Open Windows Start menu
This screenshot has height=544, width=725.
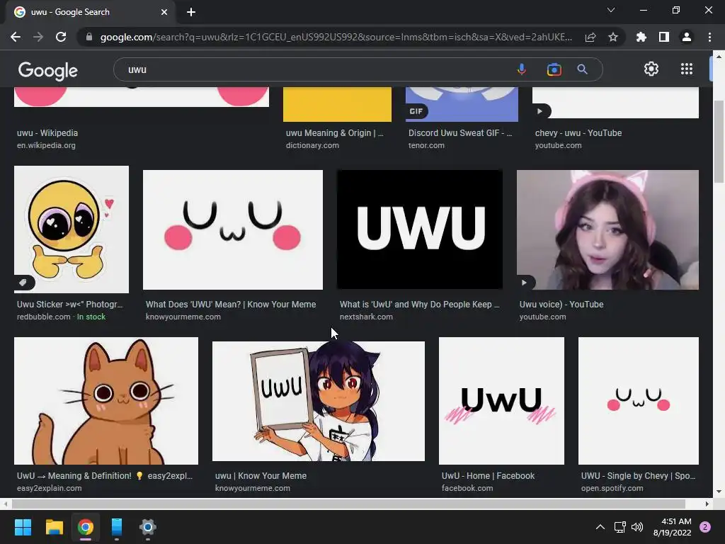23,527
